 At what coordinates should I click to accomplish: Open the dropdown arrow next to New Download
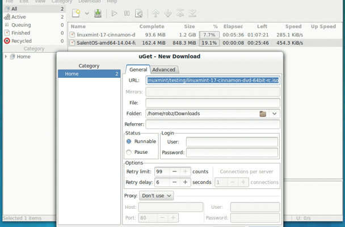87,14
